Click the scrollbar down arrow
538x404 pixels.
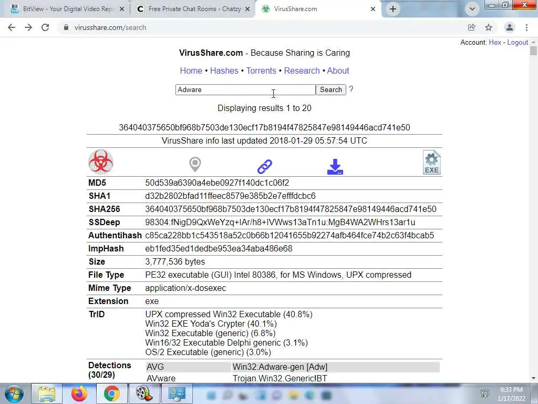tap(533, 379)
